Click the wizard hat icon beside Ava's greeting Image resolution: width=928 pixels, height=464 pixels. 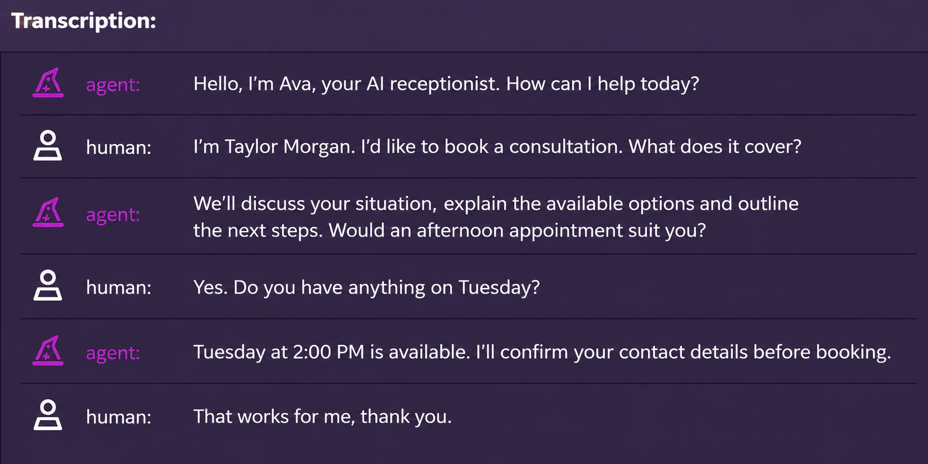click(48, 83)
